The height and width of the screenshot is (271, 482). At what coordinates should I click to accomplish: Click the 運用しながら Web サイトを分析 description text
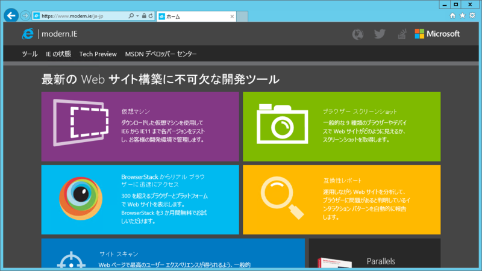pos(366,205)
